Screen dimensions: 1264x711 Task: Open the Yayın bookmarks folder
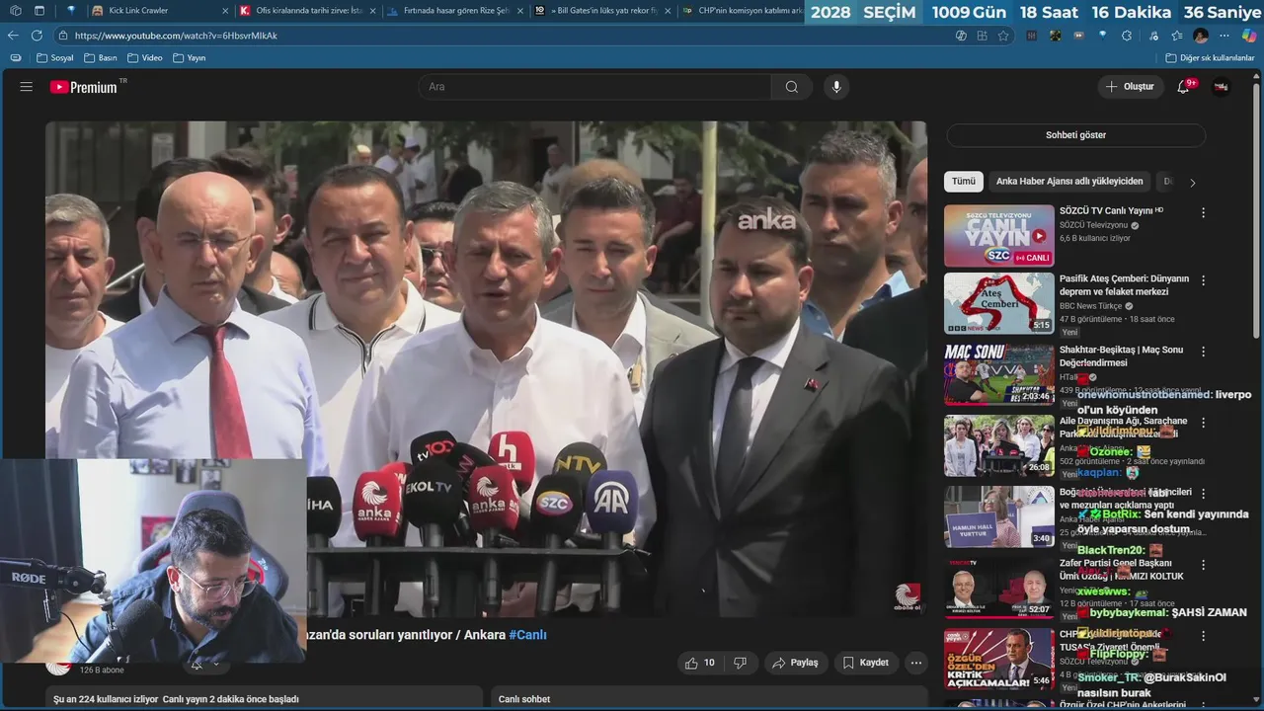coord(189,58)
